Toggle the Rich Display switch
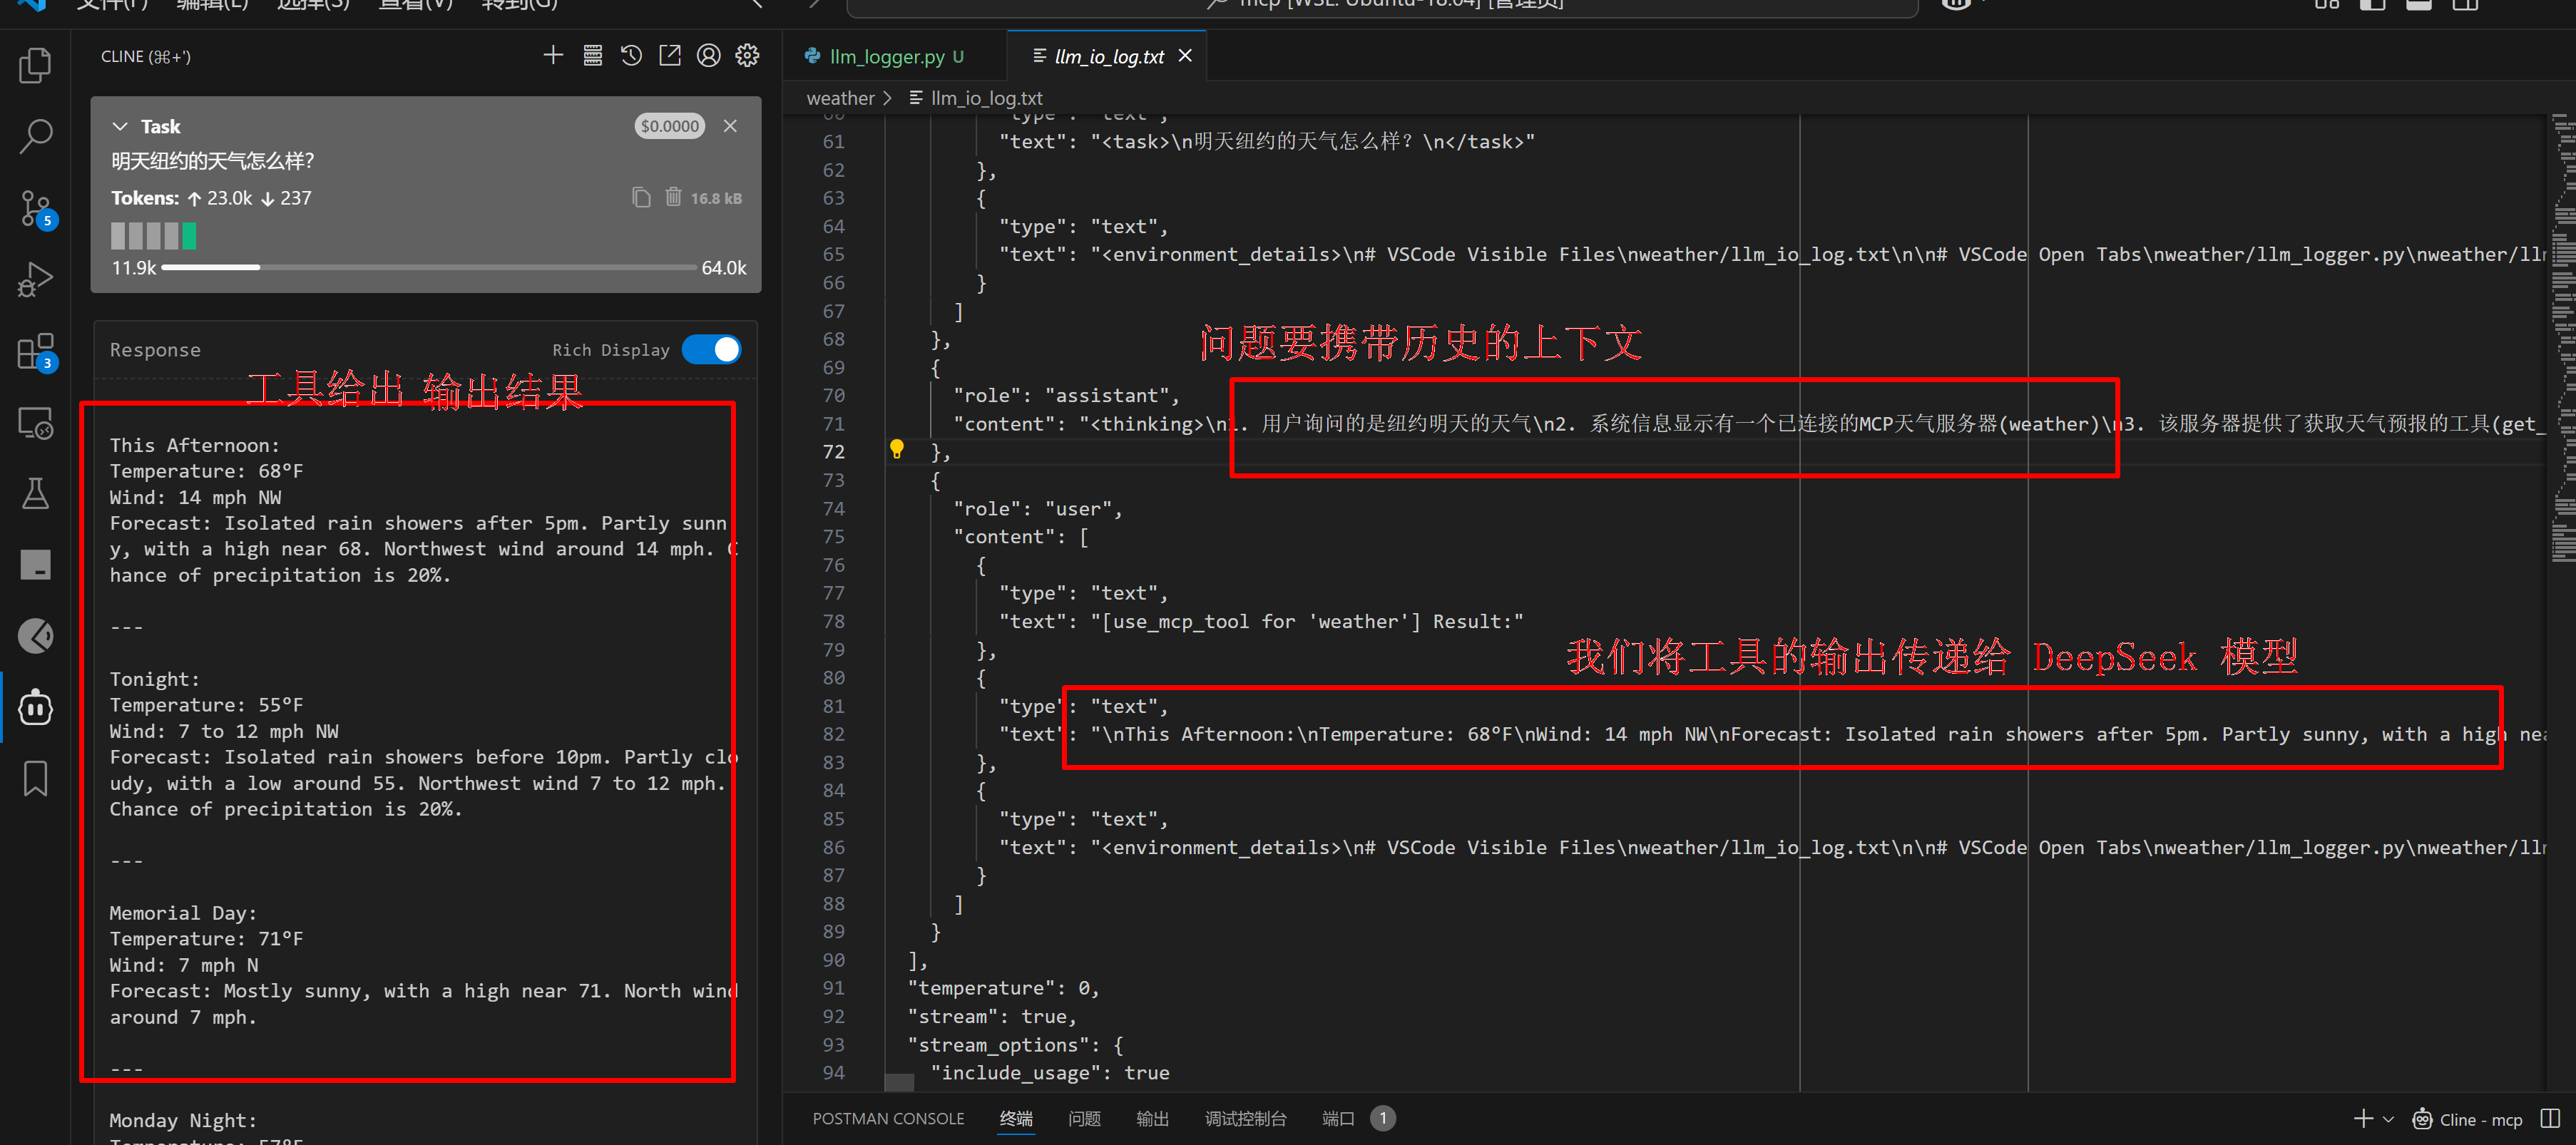Viewport: 2576px width, 1145px height. 711,350
